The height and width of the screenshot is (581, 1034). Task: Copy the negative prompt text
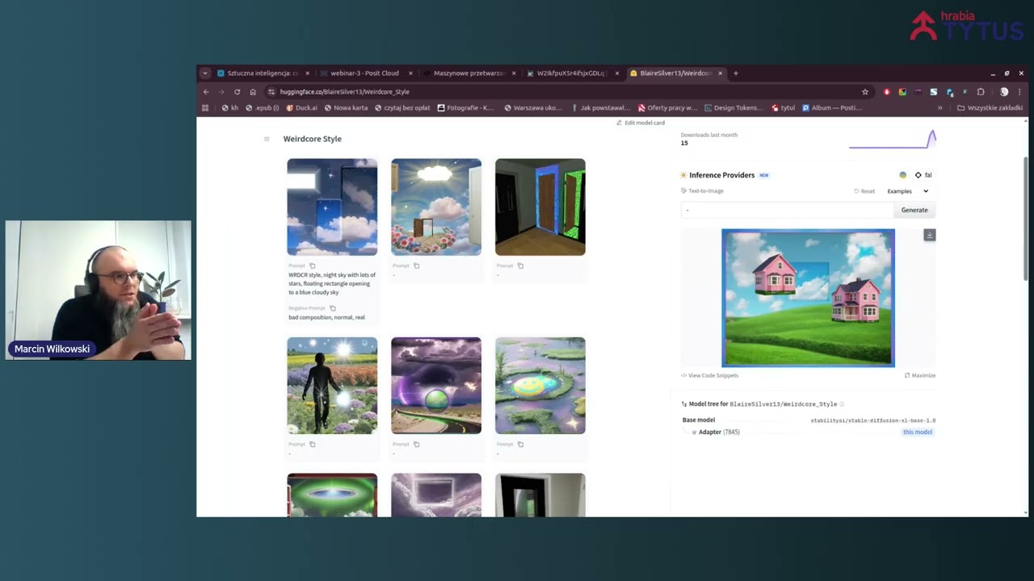click(x=332, y=308)
